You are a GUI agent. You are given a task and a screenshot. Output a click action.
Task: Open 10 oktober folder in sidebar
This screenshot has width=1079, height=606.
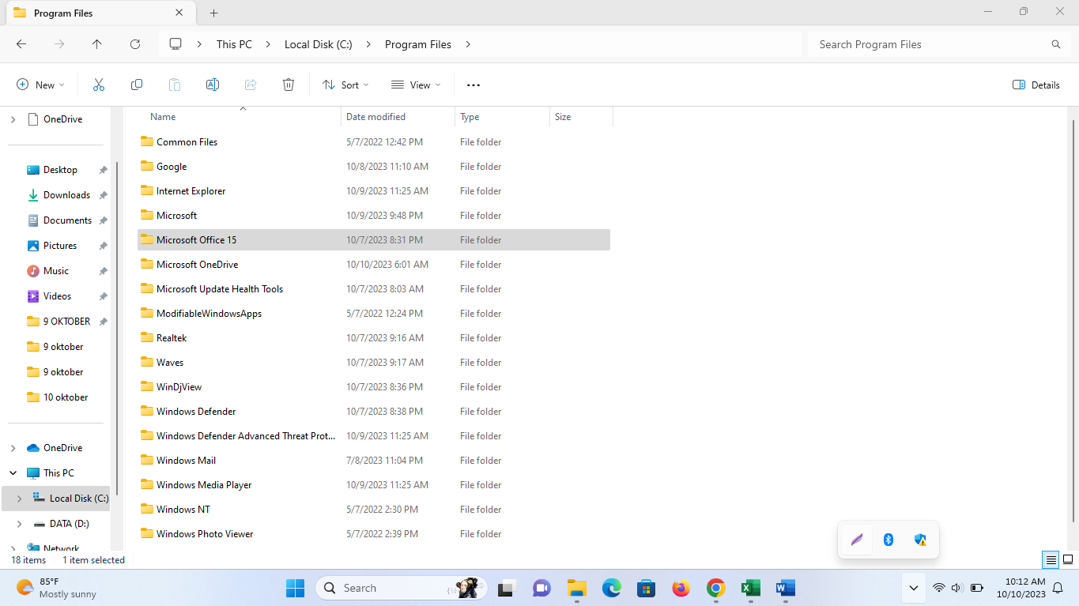click(66, 397)
